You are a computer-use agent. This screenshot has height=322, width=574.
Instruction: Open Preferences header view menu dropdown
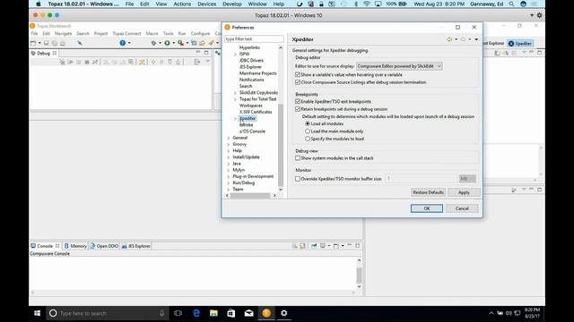point(476,39)
